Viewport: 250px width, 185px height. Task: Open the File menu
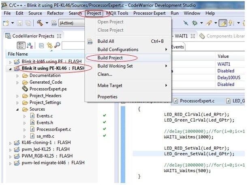7,13
